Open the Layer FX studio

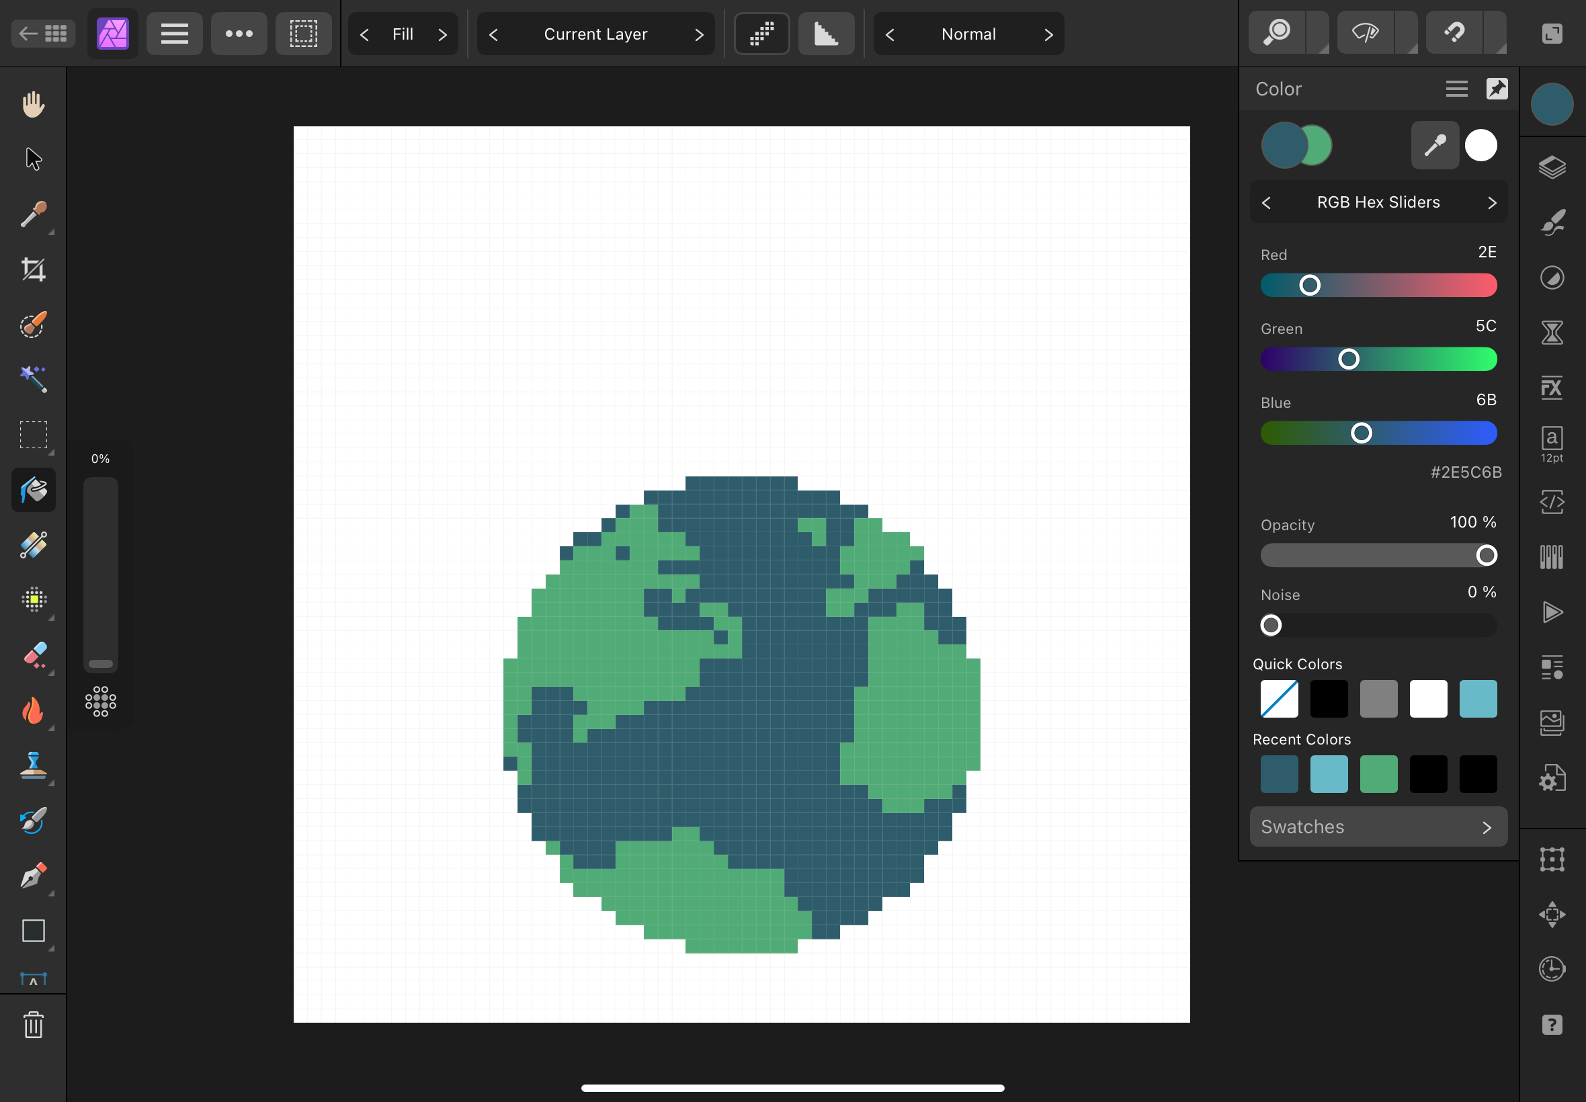click(x=1552, y=388)
